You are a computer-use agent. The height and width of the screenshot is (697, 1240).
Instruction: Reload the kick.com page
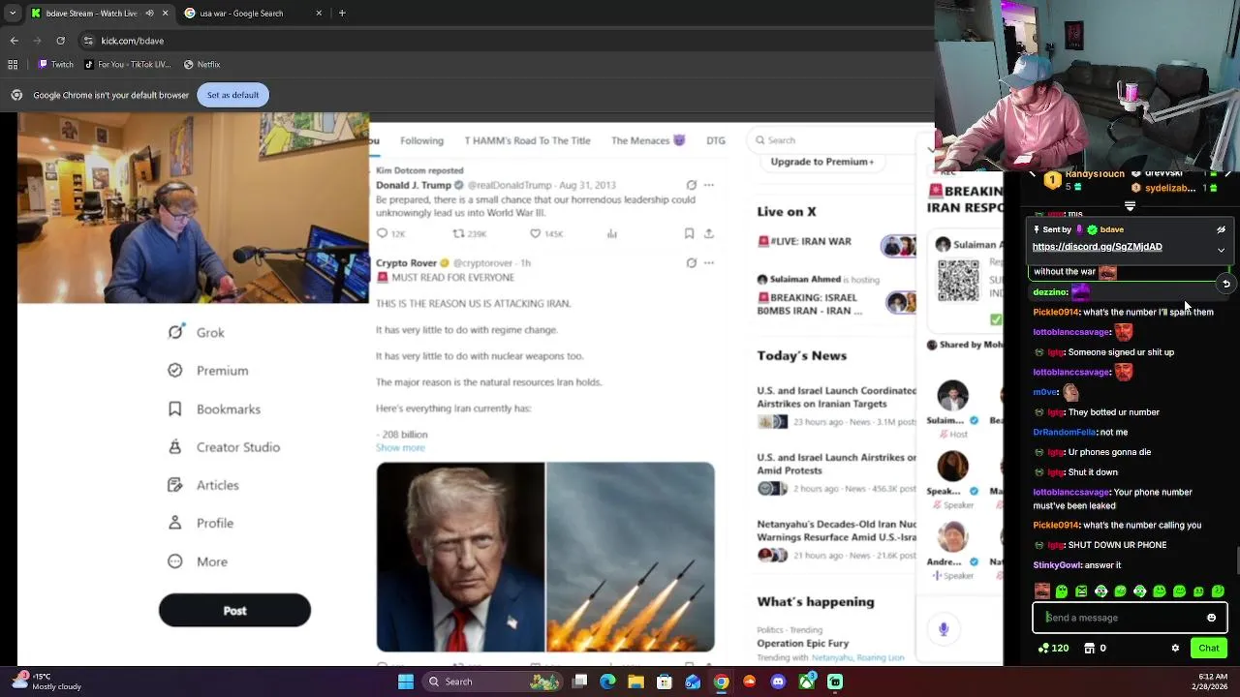click(60, 41)
